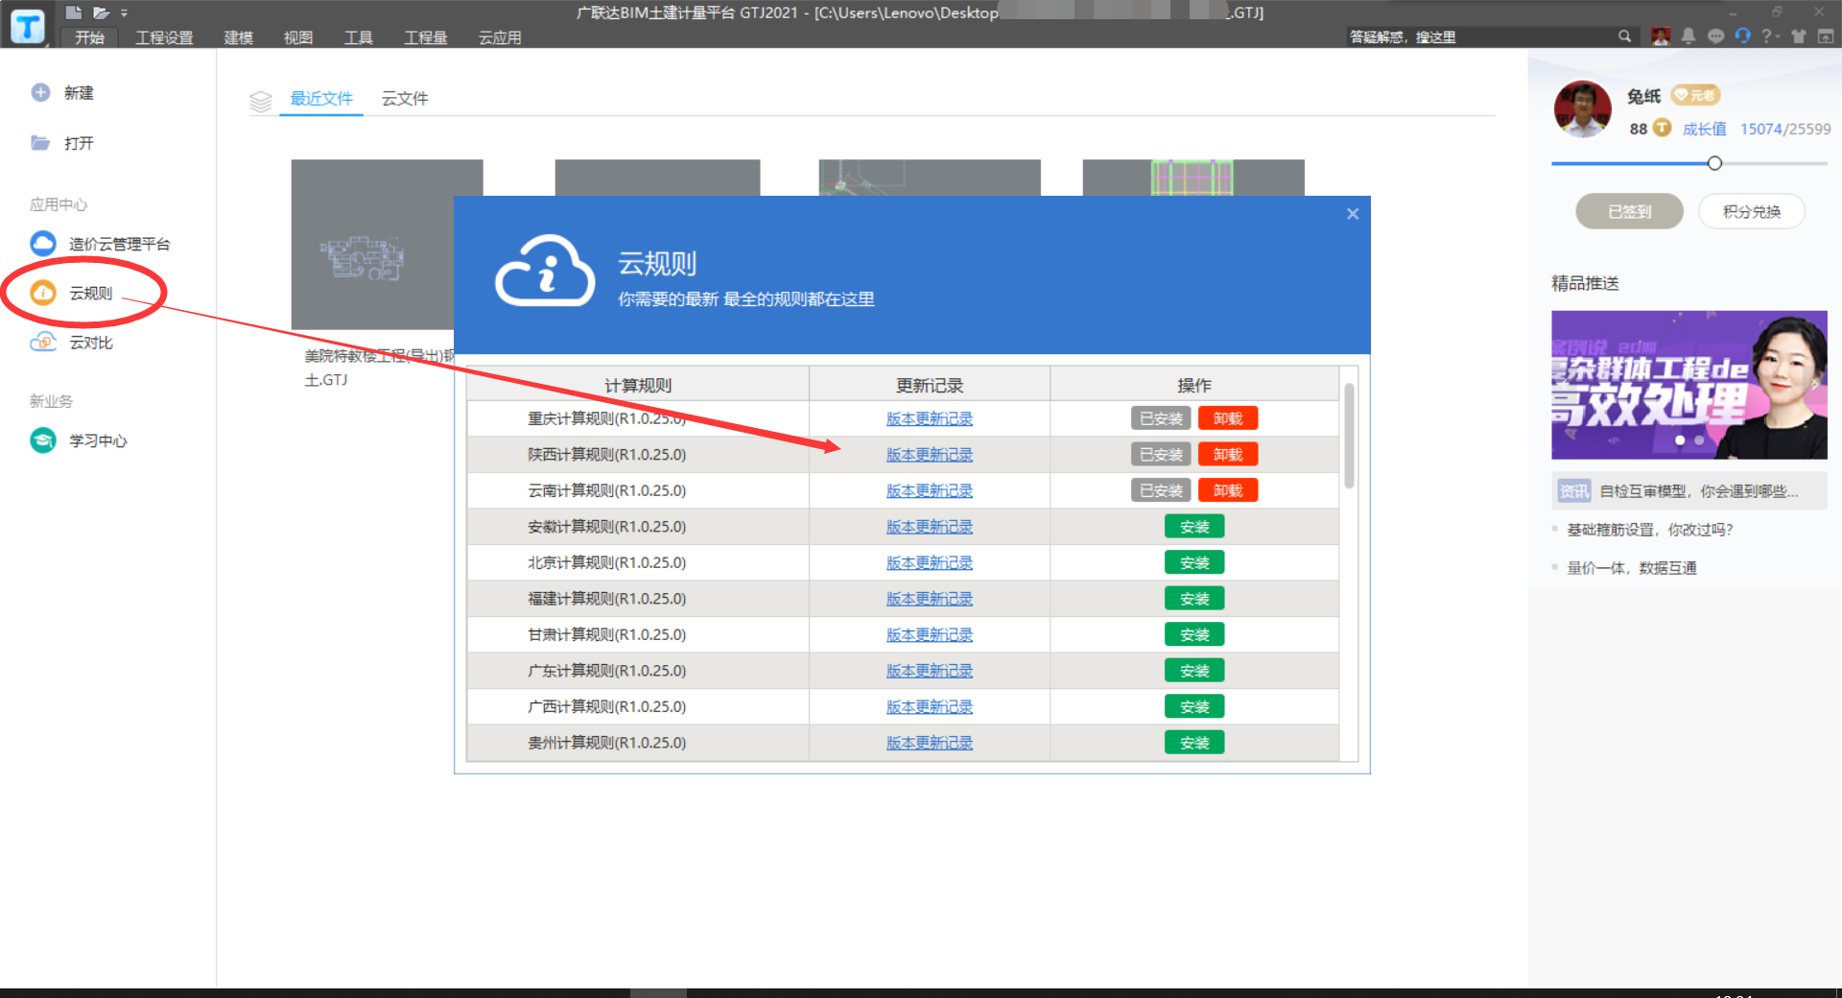Screen dimensions: 1842x998
Task: Click the 已签到 button
Action: click(x=1629, y=211)
